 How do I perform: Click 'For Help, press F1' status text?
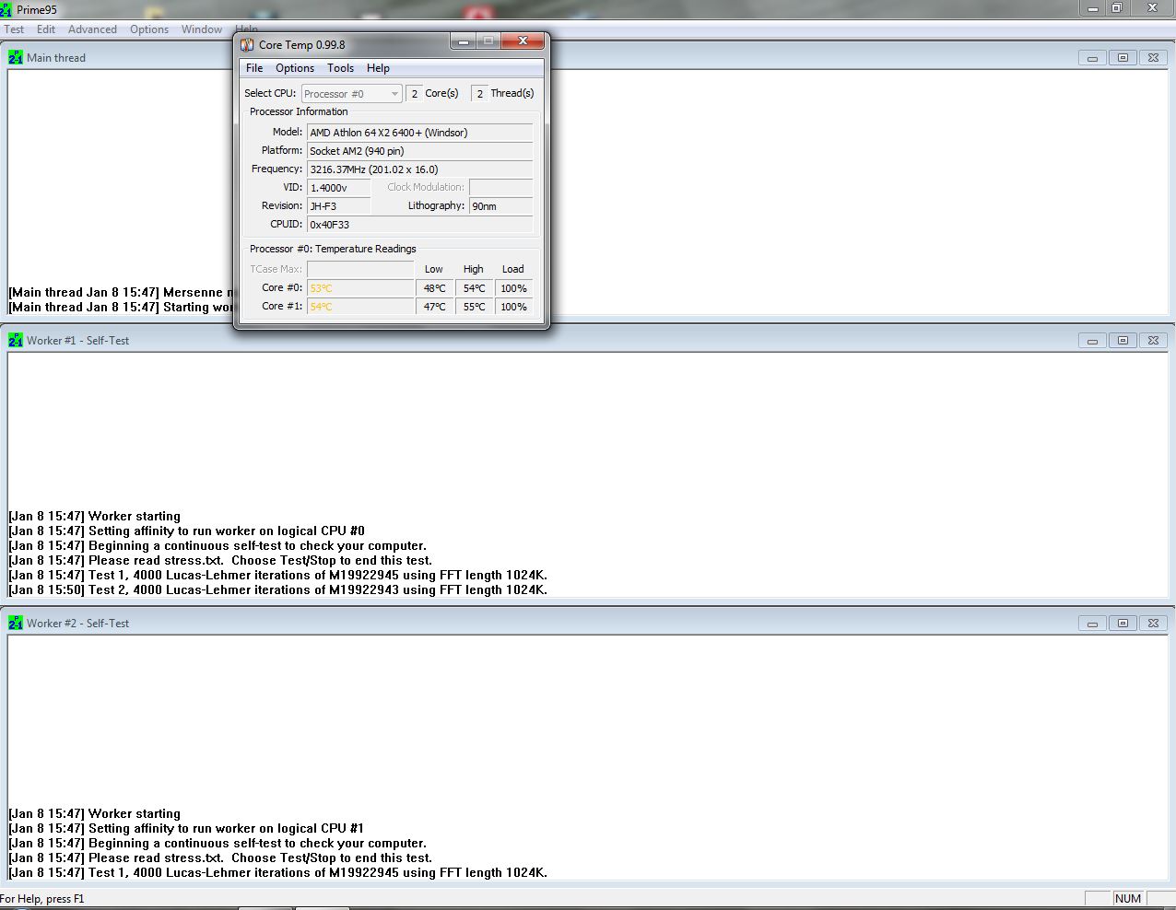point(42,899)
